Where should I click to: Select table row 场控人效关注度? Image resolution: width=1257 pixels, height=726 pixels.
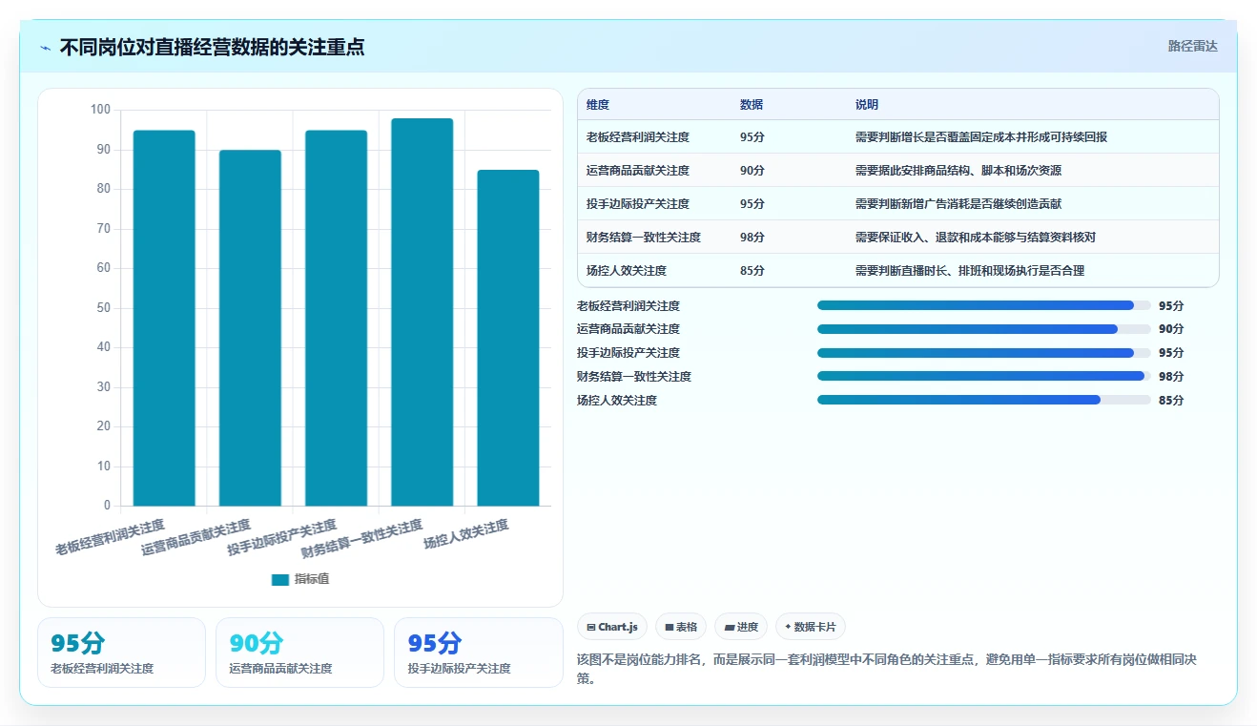click(898, 271)
